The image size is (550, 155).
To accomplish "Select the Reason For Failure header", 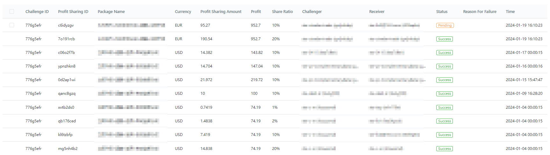I will (x=480, y=12).
